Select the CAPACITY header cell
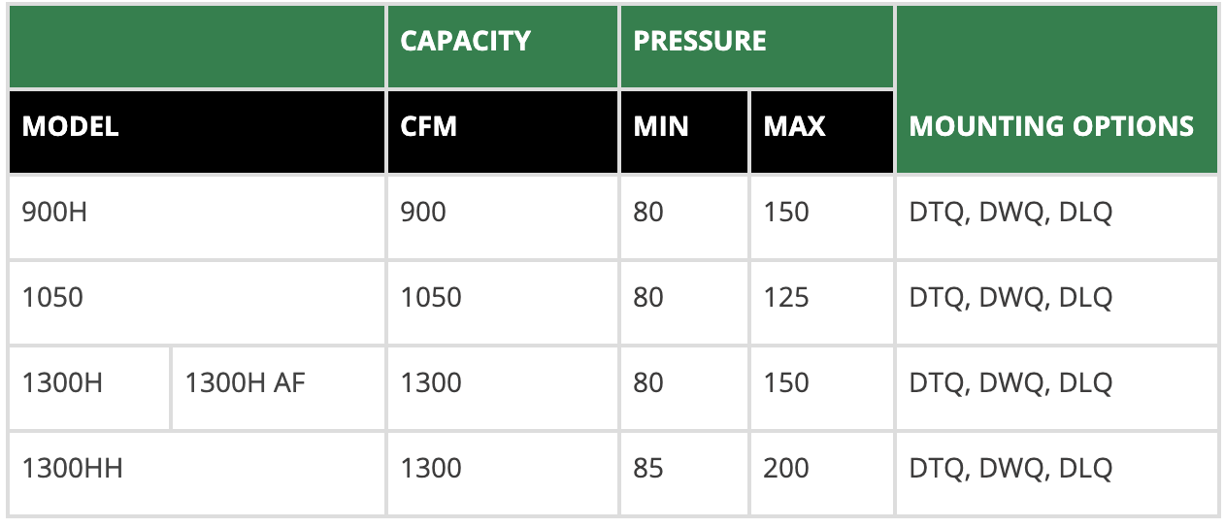The height and width of the screenshot is (528, 1225). [x=503, y=47]
